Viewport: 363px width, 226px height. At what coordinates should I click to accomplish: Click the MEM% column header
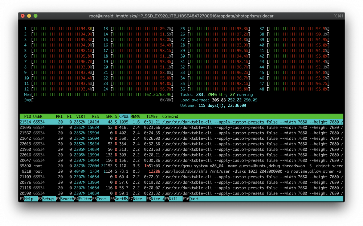(x=135, y=117)
